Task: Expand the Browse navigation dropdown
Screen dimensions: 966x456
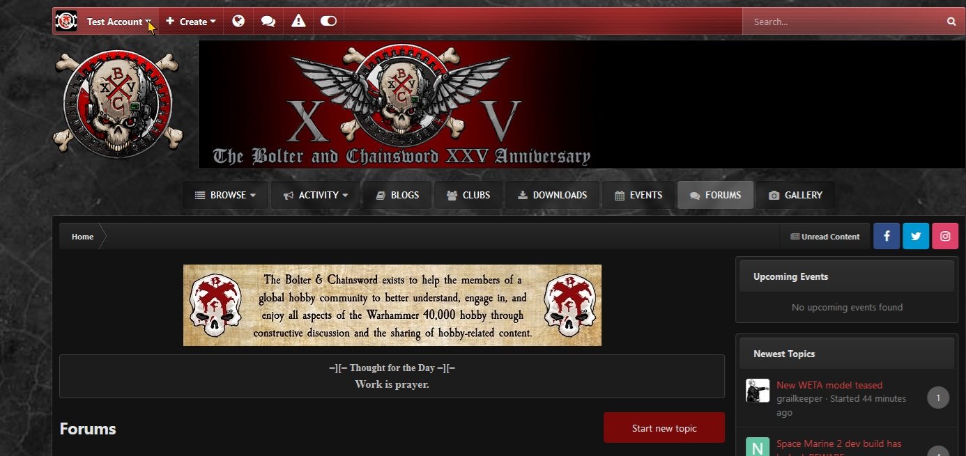Action: (x=225, y=196)
